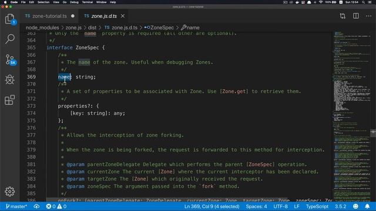
Task: Click line number 369 in gutter
Action: coord(31,77)
